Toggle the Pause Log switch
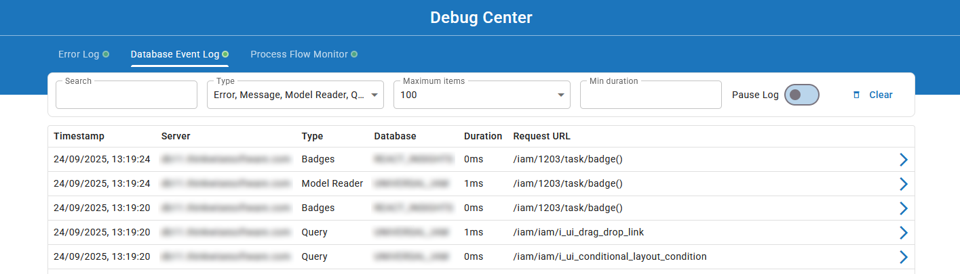 [801, 95]
